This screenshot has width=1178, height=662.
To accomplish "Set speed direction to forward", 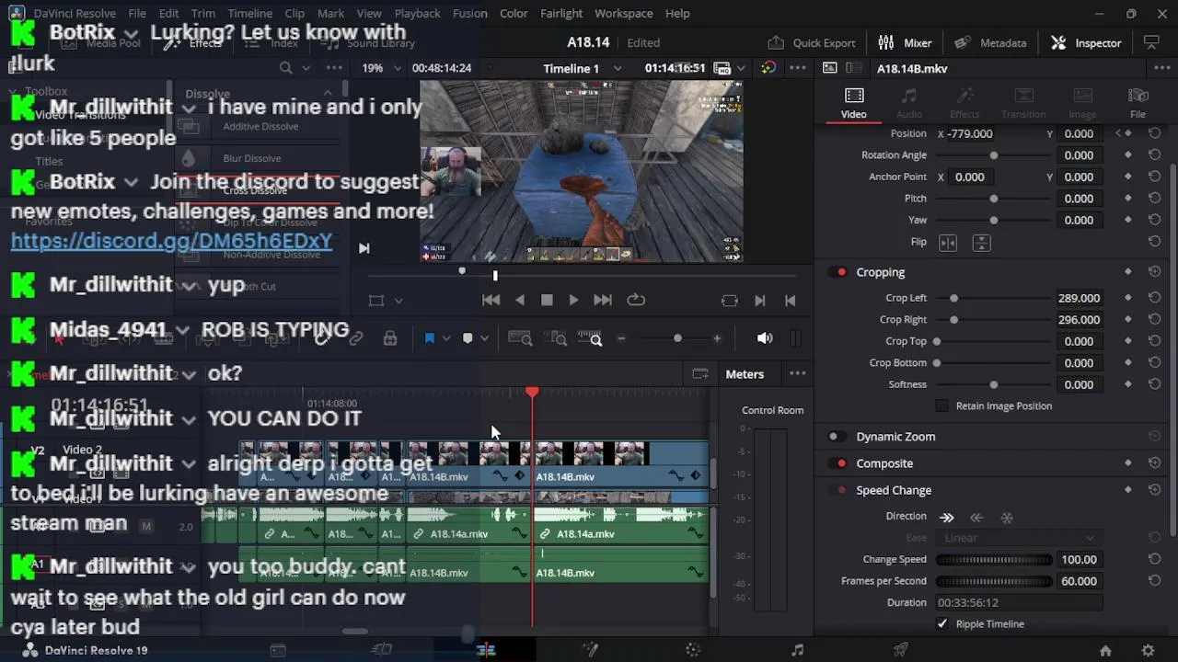I will 947,518.
